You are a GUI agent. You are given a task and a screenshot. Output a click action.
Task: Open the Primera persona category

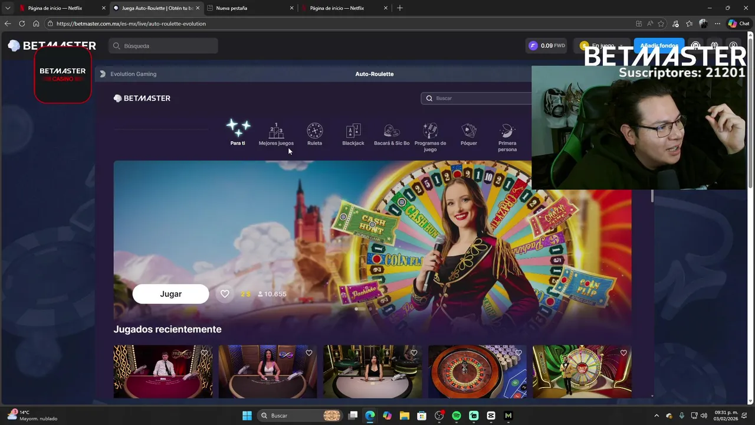point(507,138)
